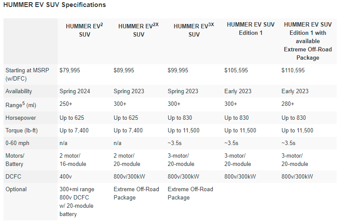
Task: Select the 400v DCFC cell
Action: click(x=67, y=176)
